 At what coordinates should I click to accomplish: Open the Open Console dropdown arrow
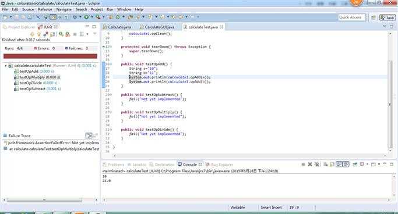[x=378, y=165]
